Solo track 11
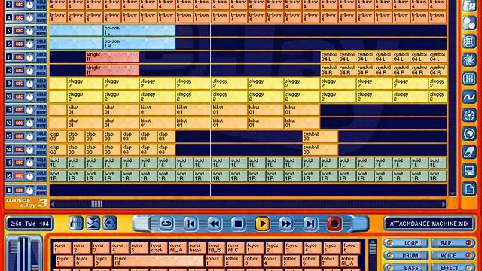The image size is (482, 271). coord(41,107)
